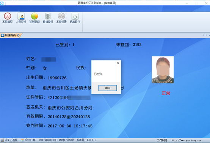Click the 已签到: 1 count text
Image resolution: width=210 pixels, height=143 pixels.
point(65,45)
